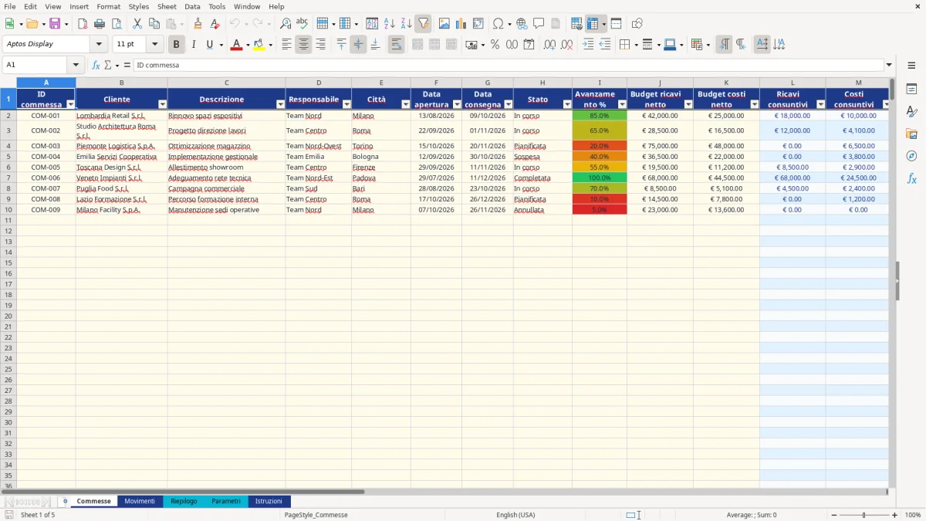Click the status bar zoom slider
The image size is (926, 521).
click(864, 515)
